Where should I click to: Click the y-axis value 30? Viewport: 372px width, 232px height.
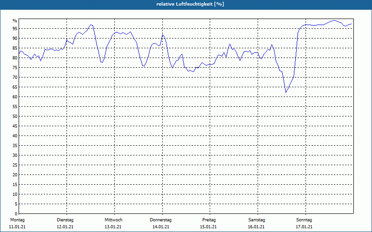15,155
